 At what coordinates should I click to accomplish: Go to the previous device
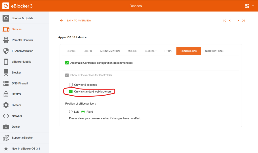[230, 21]
